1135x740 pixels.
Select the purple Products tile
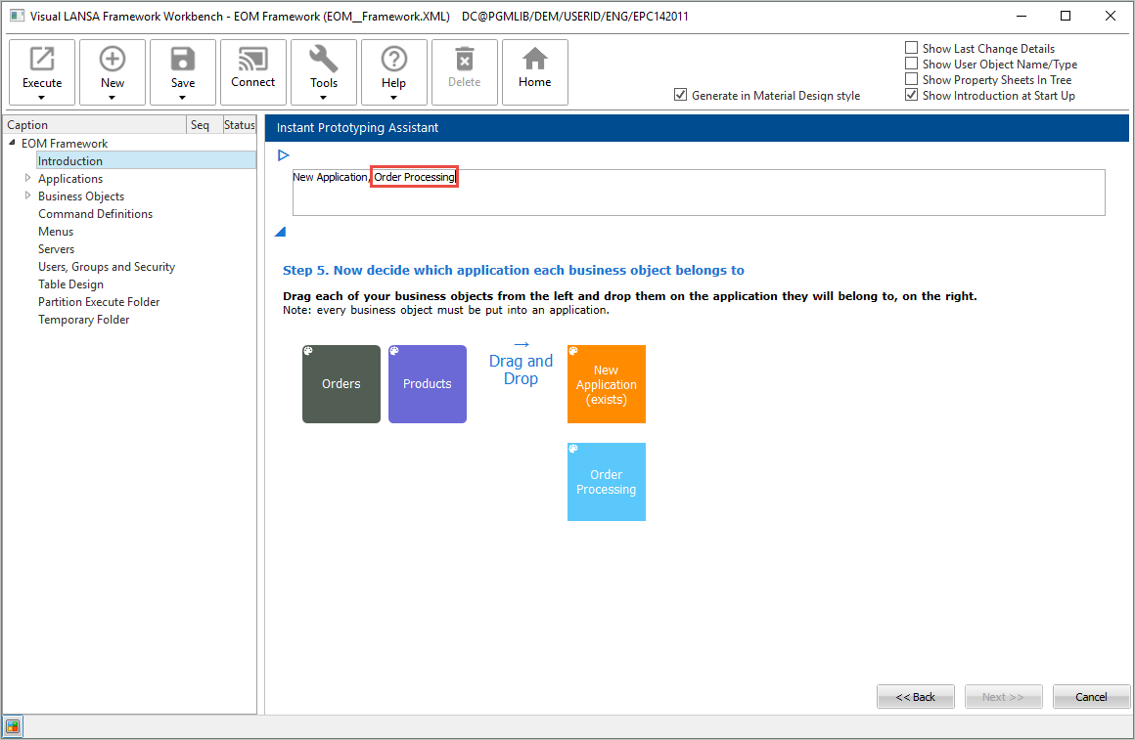point(428,384)
